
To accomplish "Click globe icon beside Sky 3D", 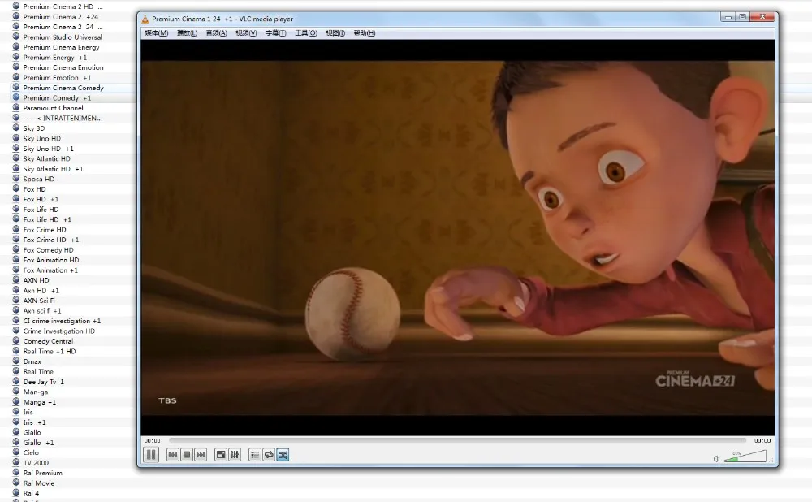I will (16, 128).
